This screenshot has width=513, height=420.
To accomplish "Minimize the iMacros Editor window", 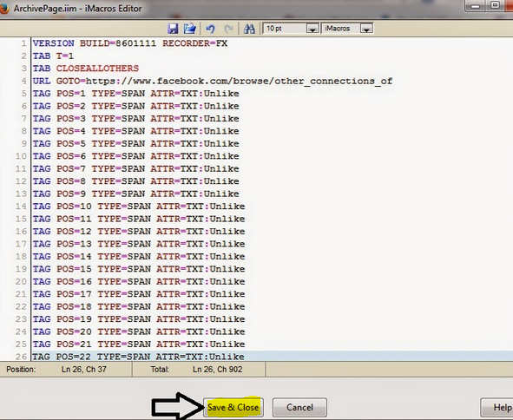I will [x=476, y=5].
